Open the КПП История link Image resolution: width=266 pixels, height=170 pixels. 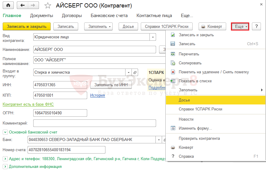click(98, 95)
